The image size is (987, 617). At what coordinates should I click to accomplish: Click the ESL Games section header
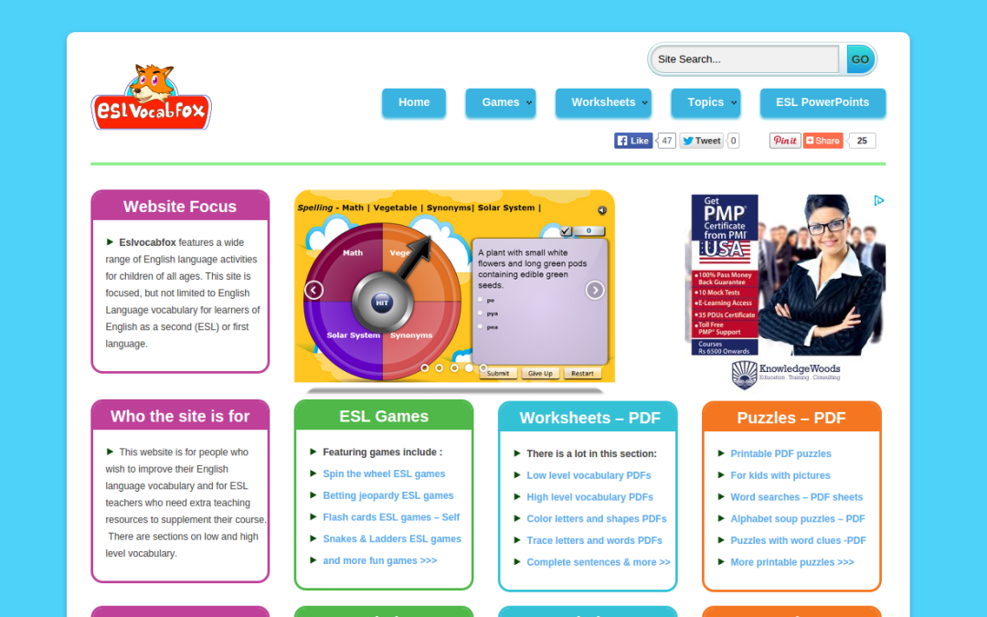tap(384, 416)
